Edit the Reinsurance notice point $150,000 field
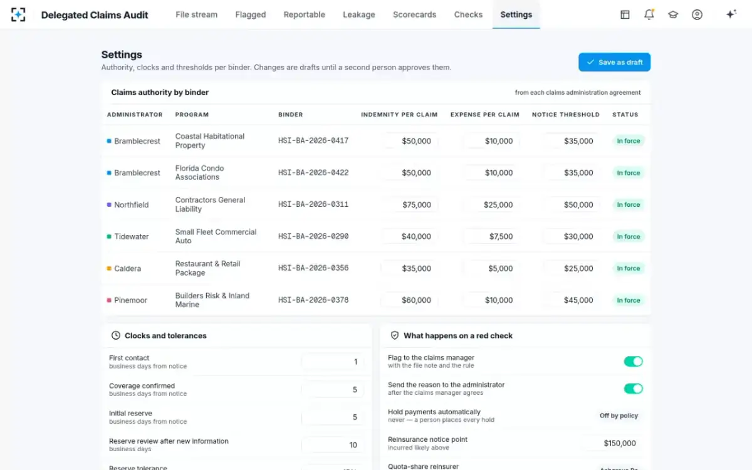This screenshot has height=470, width=752. pos(612,443)
